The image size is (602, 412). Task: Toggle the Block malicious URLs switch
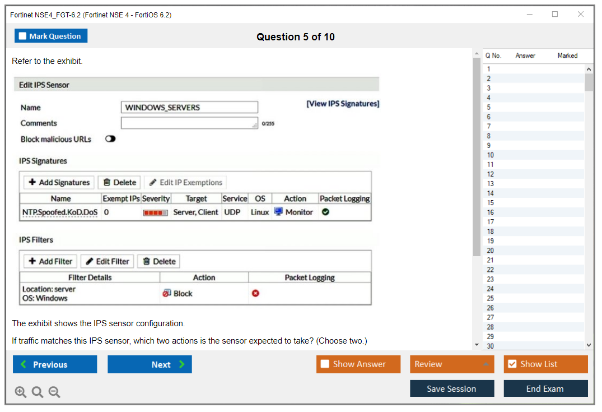click(x=110, y=139)
